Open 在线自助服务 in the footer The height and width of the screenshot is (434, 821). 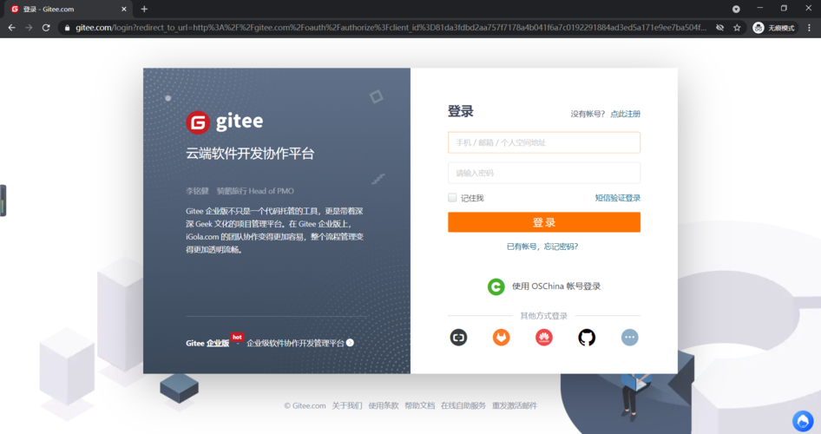pos(463,405)
